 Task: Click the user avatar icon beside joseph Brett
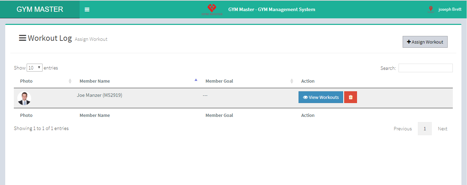pyautogui.click(x=431, y=9)
